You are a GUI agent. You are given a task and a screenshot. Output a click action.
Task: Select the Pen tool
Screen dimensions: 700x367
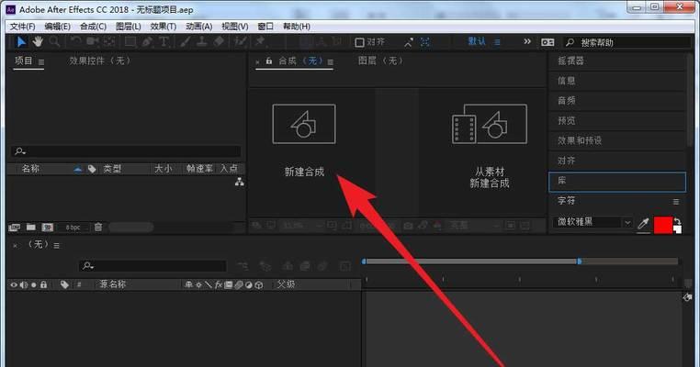click(147, 42)
